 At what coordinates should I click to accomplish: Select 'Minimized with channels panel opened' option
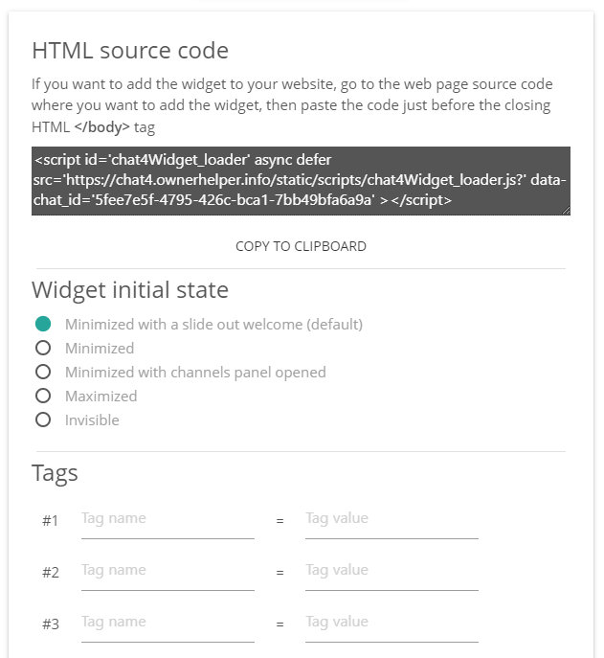pyautogui.click(x=43, y=372)
